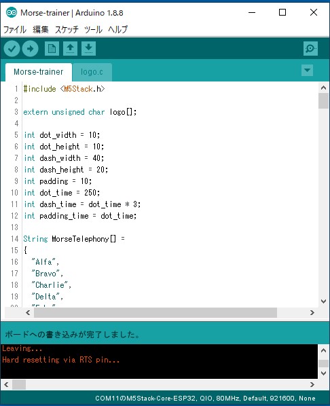Screen dimensions: 330x406
Task: Click the "Delta" string entry
Action: coord(48,297)
